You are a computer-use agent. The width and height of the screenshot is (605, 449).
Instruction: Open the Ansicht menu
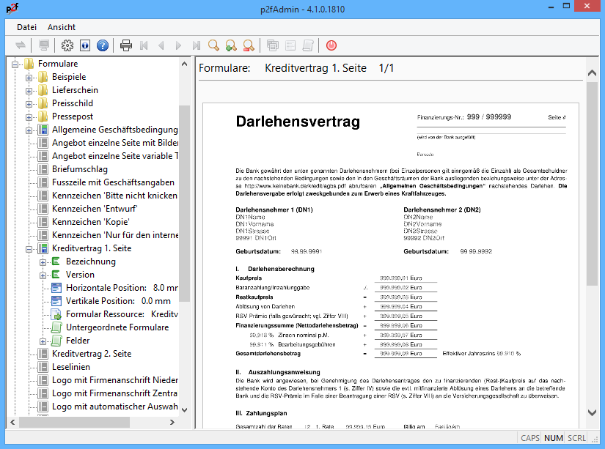[62, 27]
